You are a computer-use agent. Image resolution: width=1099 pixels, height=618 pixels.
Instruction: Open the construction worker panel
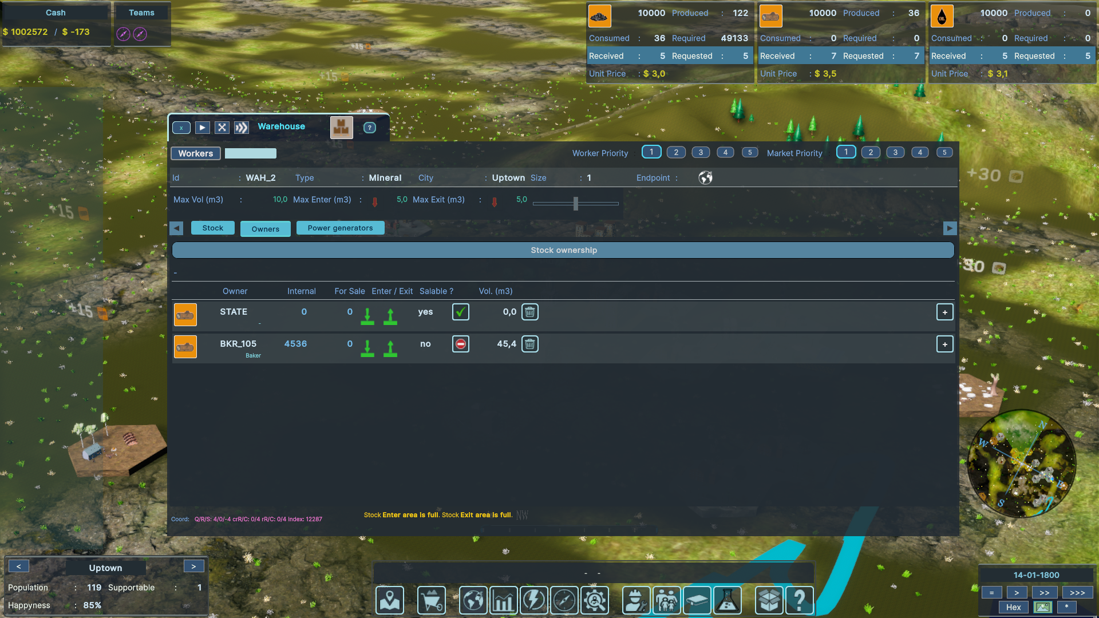click(637, 600)
